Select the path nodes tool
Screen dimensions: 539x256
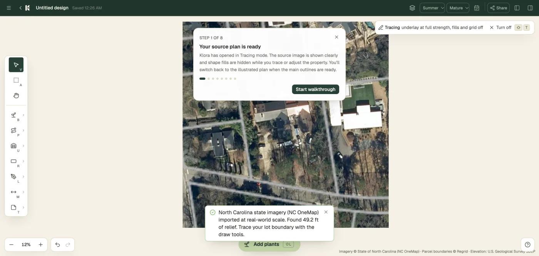(14, 130)
